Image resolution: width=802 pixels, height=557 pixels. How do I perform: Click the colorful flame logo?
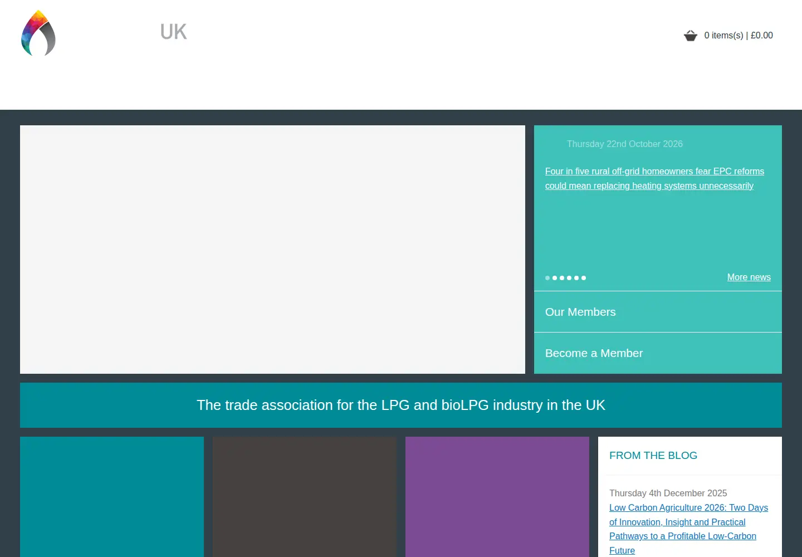[x=38, y=33]
